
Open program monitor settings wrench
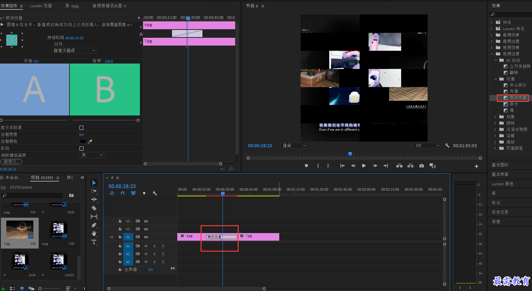click(447, 145)
